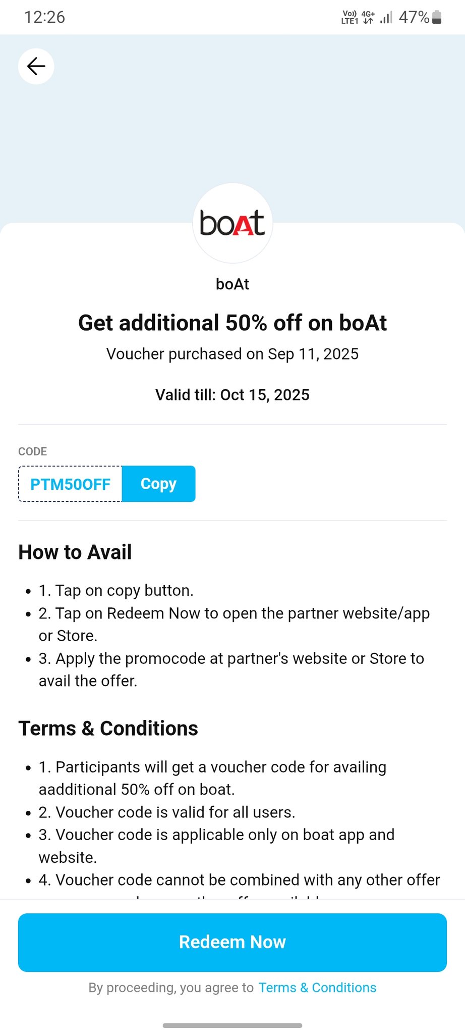The width and height of the screenshot is (465, 1034).
Task: Tap the VoLTE1 status indicator
Action: point(350,18)
